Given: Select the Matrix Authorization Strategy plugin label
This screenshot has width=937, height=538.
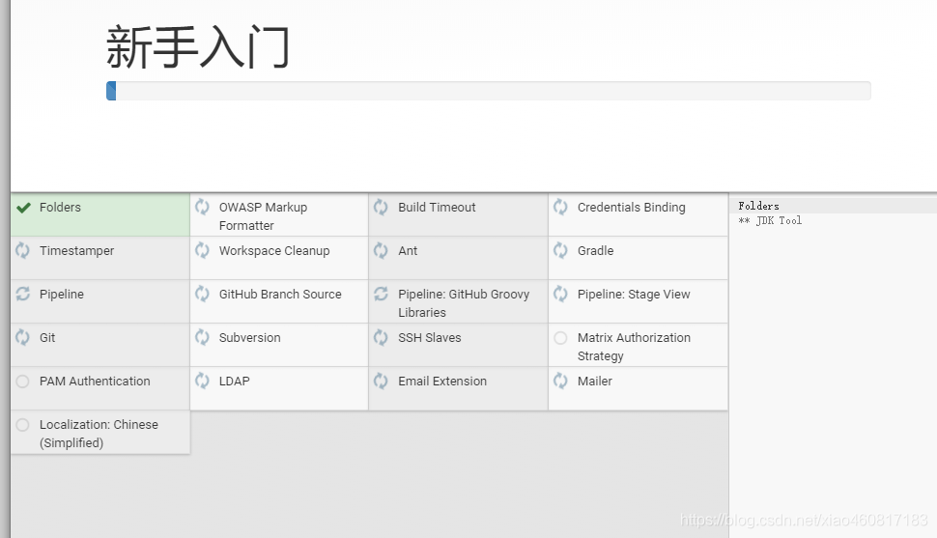Looking at the screenshot, I should pos(634,347).
